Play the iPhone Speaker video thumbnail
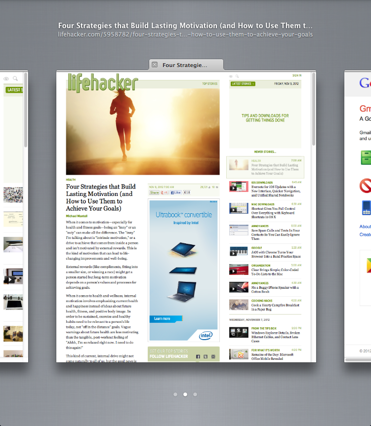 239,287
